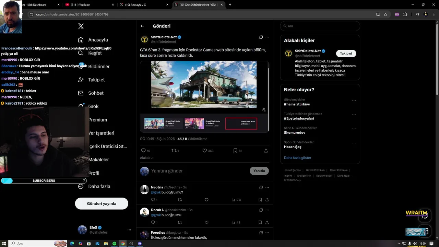
Task: Share Doruk λ's comment
Action: tap(267, 222)
